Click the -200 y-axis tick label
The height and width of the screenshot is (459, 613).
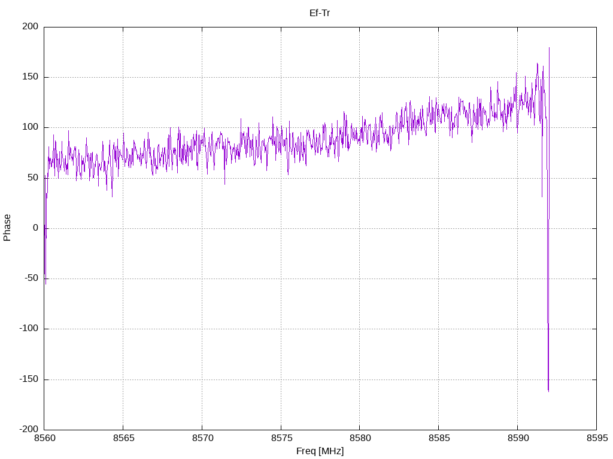point(28,430)
